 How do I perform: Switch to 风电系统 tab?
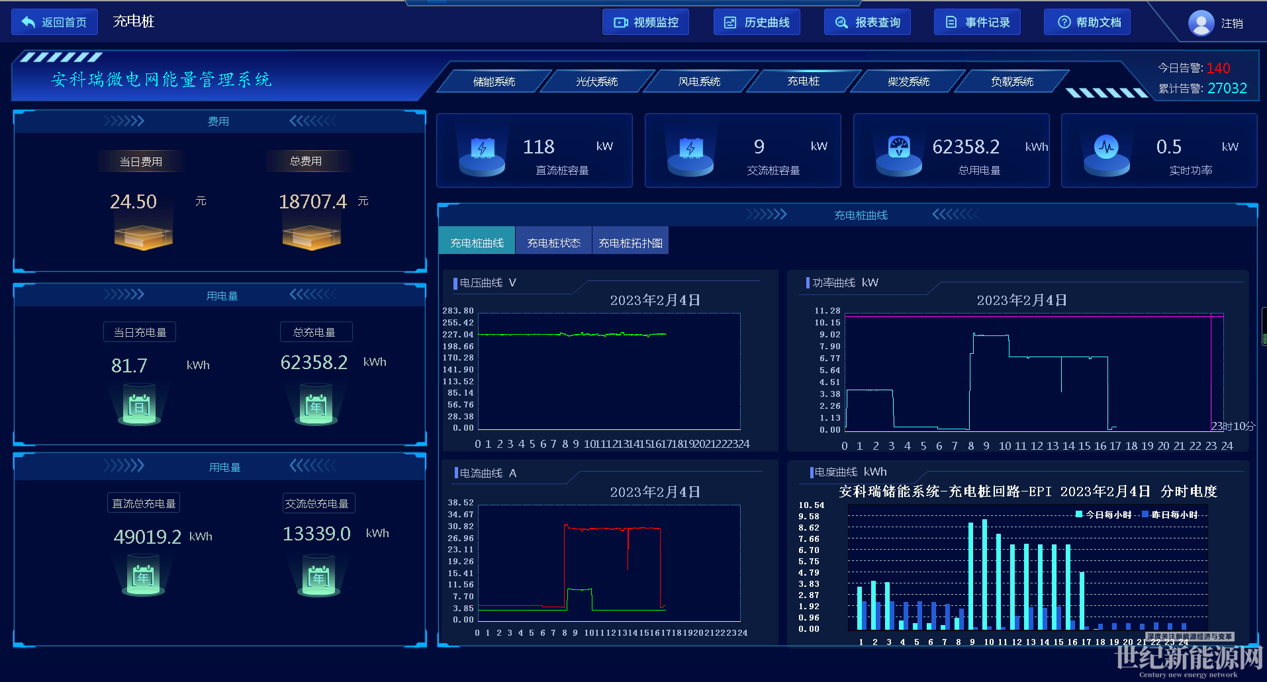(x=700, y=81)
